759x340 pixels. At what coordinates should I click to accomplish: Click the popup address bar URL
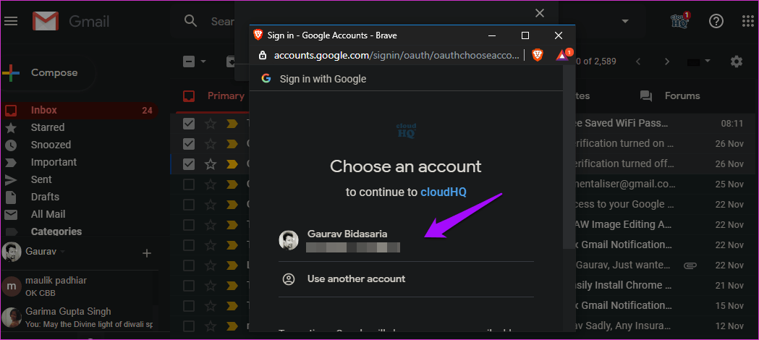(x=396, y=55)
